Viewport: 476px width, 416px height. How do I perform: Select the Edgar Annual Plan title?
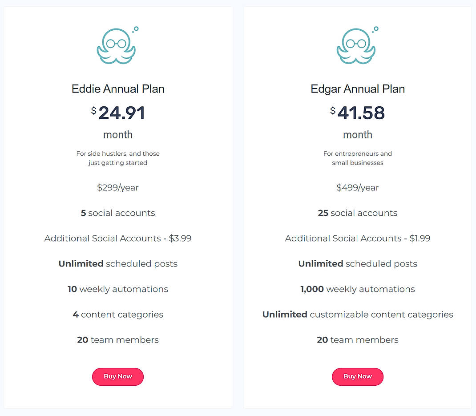point(358,89)
